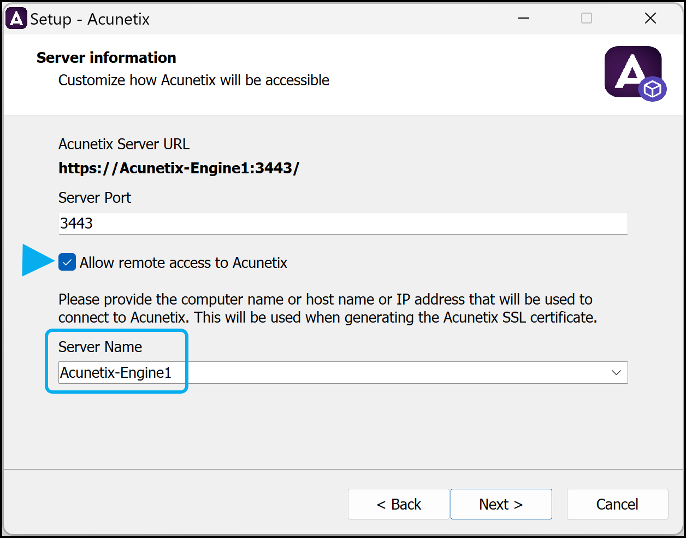Click the maximize button in the title bar
The height and width of the screenshot is (538, 686).
587,19
